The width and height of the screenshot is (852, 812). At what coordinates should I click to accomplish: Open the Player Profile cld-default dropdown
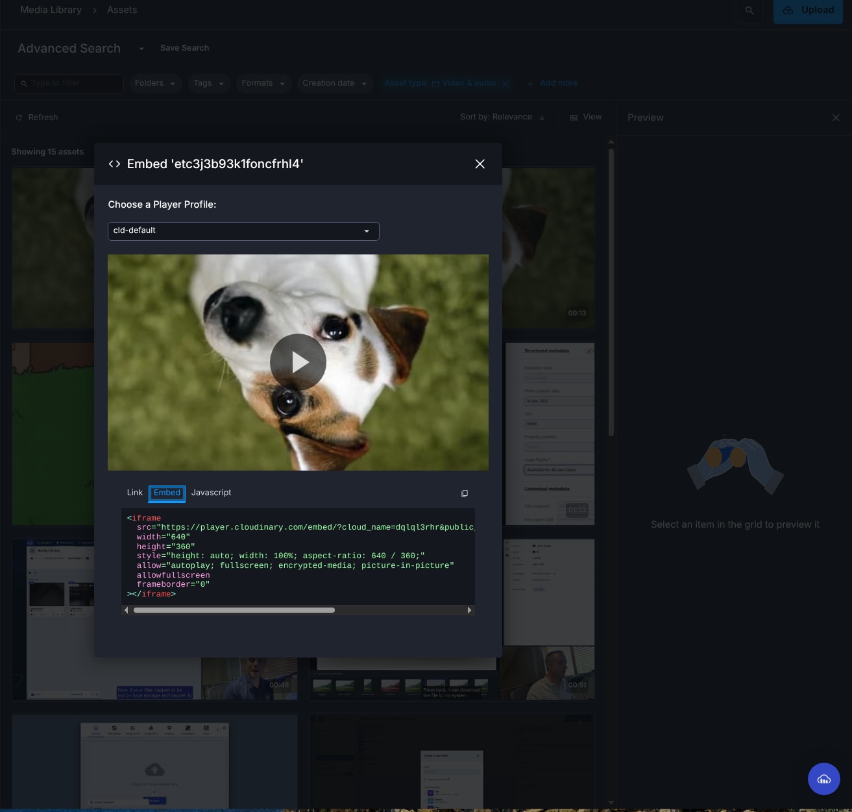pyautogui.click(x=243, y=231)
